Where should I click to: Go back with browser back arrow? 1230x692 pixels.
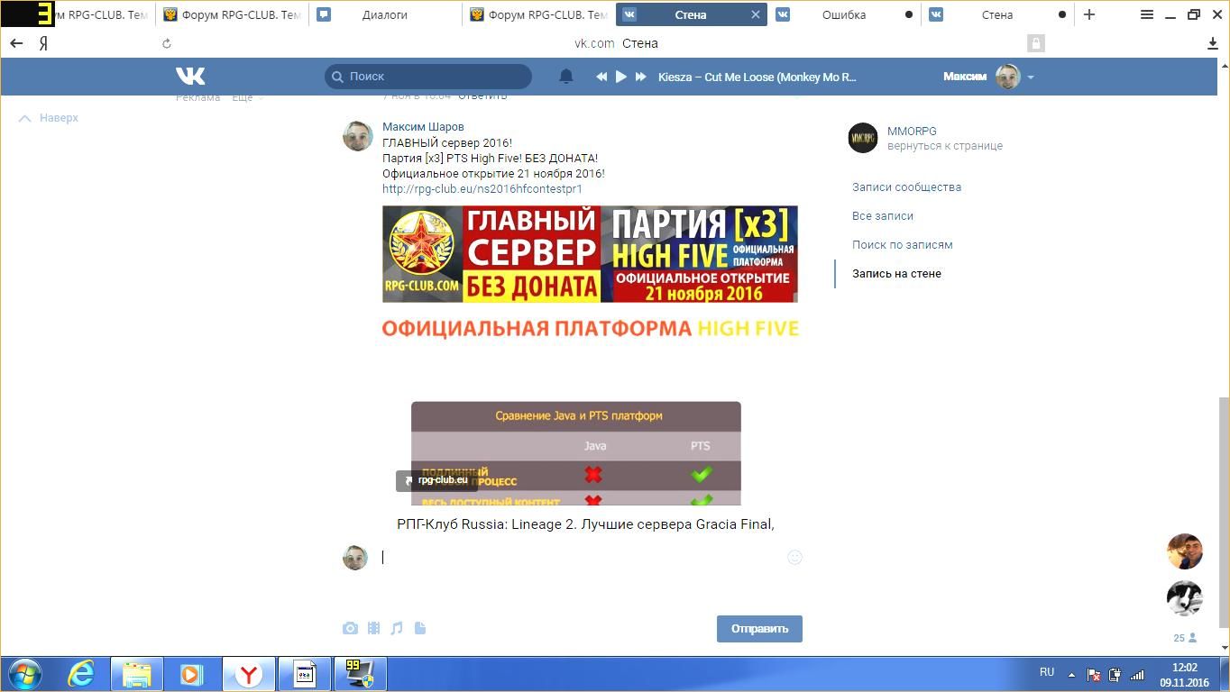pos(16,43)
